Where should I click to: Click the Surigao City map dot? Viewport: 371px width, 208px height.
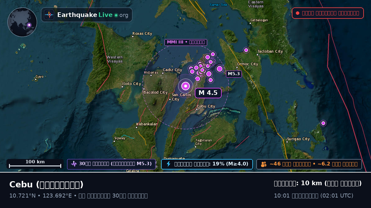click(x=287, y=142)
